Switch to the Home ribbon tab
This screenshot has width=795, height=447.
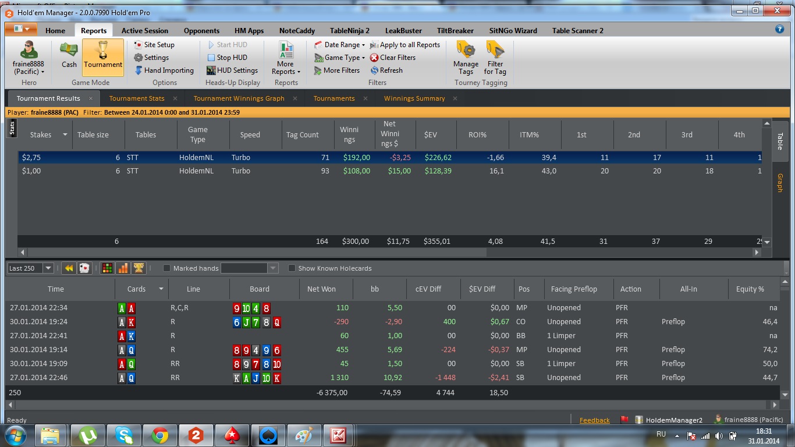point(55,31)
